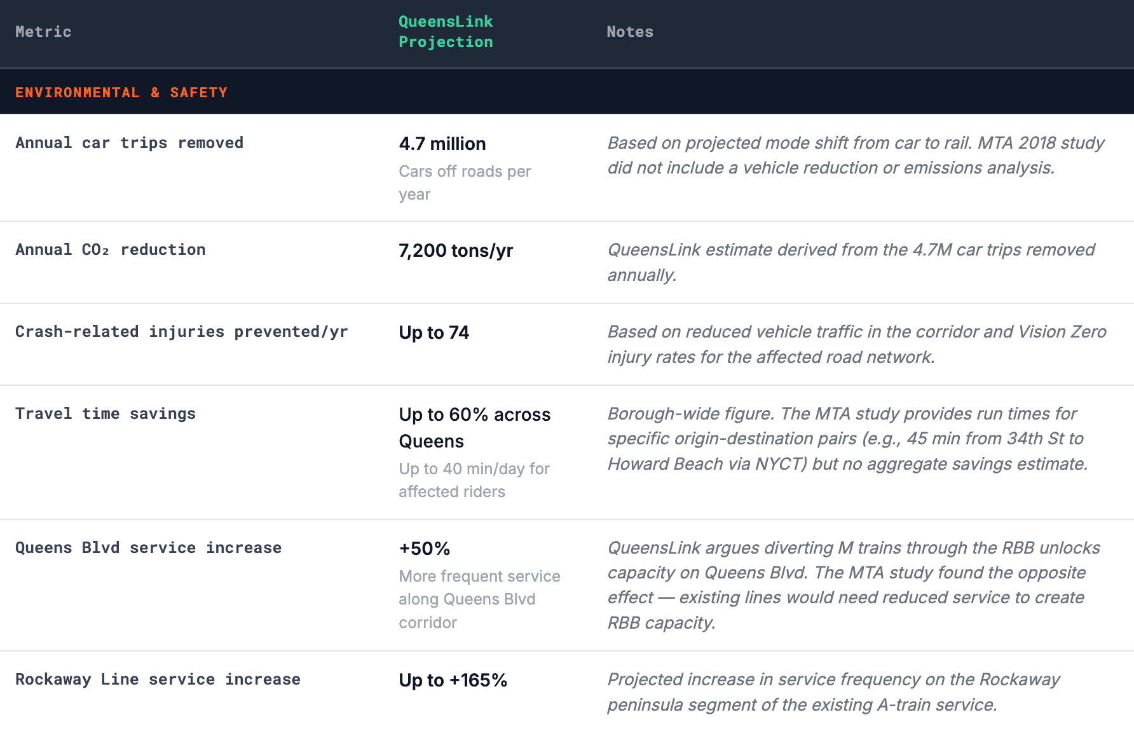Select the Travel time savings metric
Screen dimensions: 1134x731
pyautogui.click(x=106, y=414)
